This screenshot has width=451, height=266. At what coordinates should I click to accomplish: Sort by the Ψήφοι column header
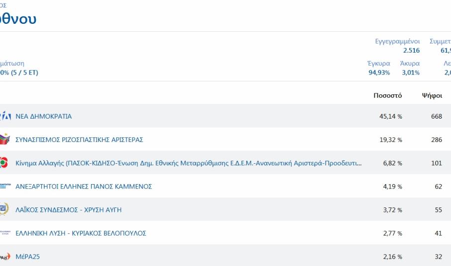(x=432, y=96)
